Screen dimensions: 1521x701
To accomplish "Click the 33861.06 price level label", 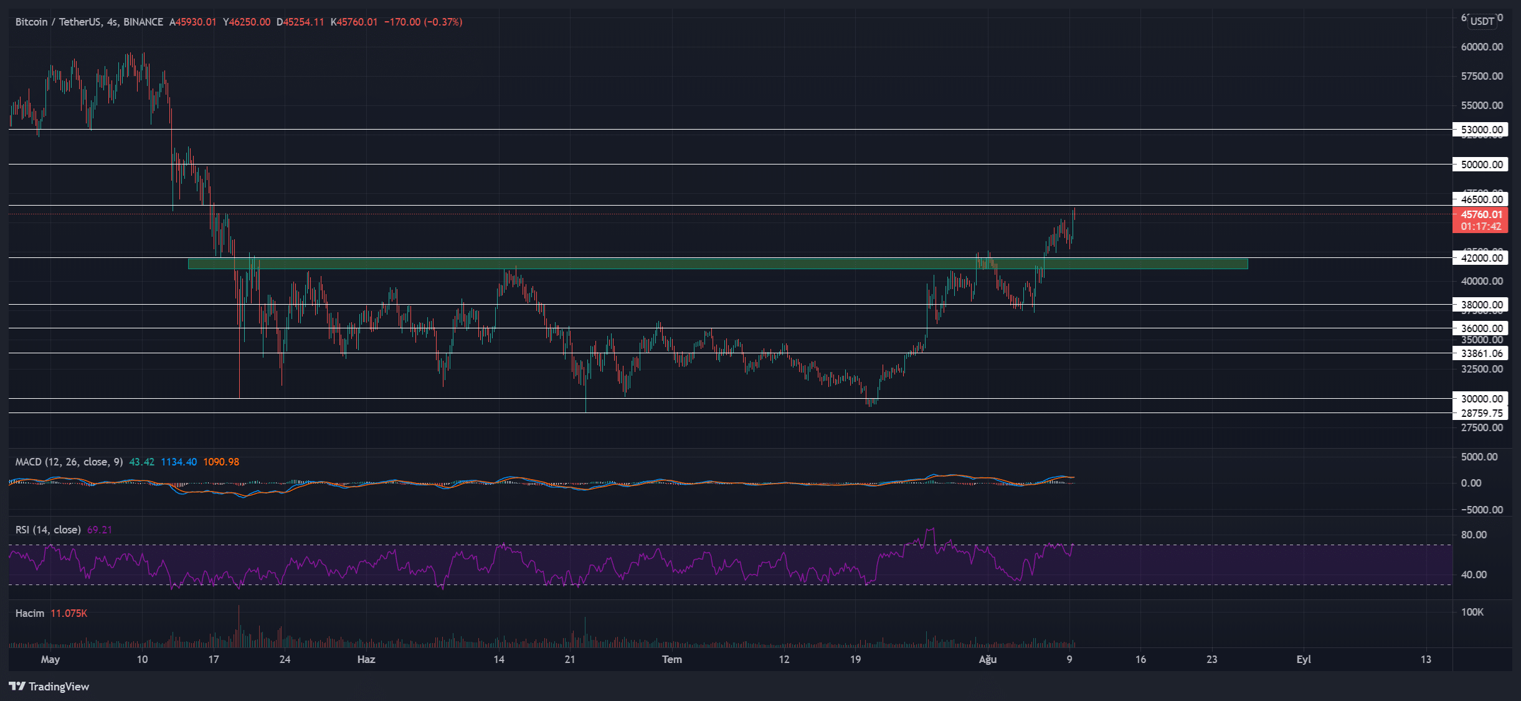I will [1481, 353].
